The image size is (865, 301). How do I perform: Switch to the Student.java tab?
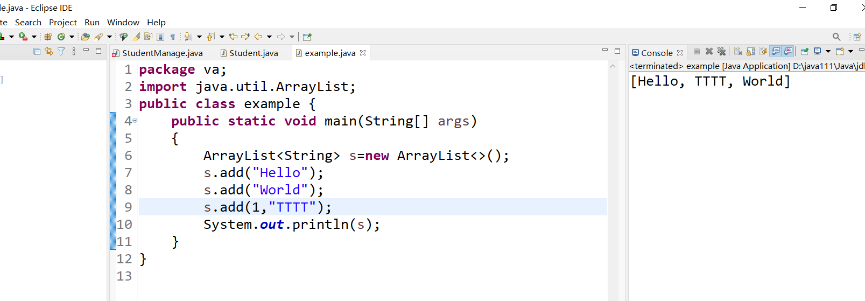coord(250,53)
